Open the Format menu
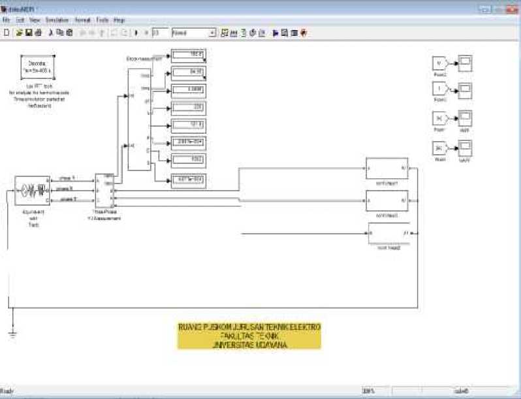Screen dimensions: 521x399 (82, 20)
